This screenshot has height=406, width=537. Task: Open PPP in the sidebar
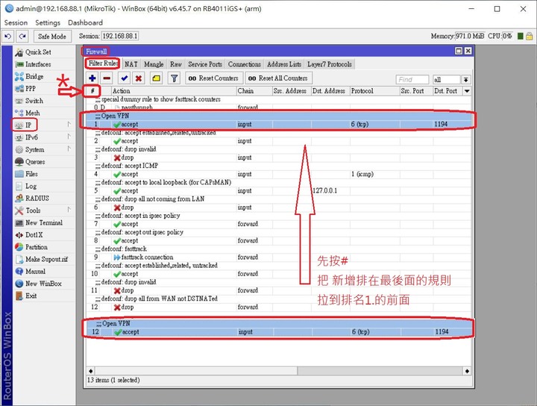pos(31,89)
